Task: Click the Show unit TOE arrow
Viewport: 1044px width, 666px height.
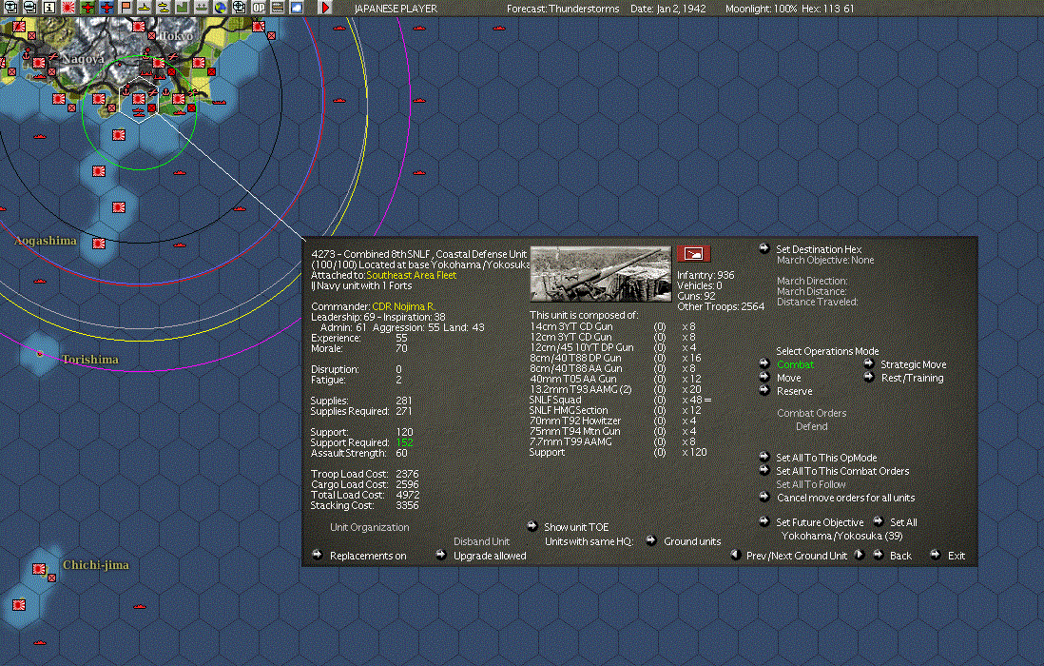Action: pos(532,526)
